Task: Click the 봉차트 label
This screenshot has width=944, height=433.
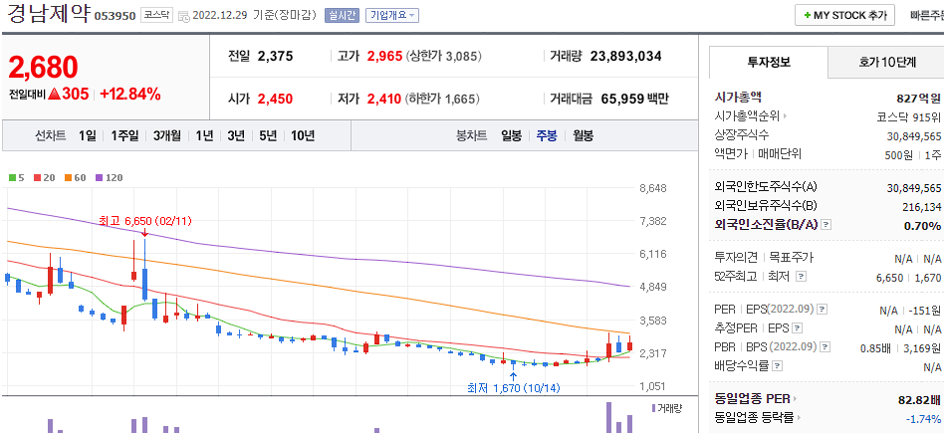Action: point(471,136)
